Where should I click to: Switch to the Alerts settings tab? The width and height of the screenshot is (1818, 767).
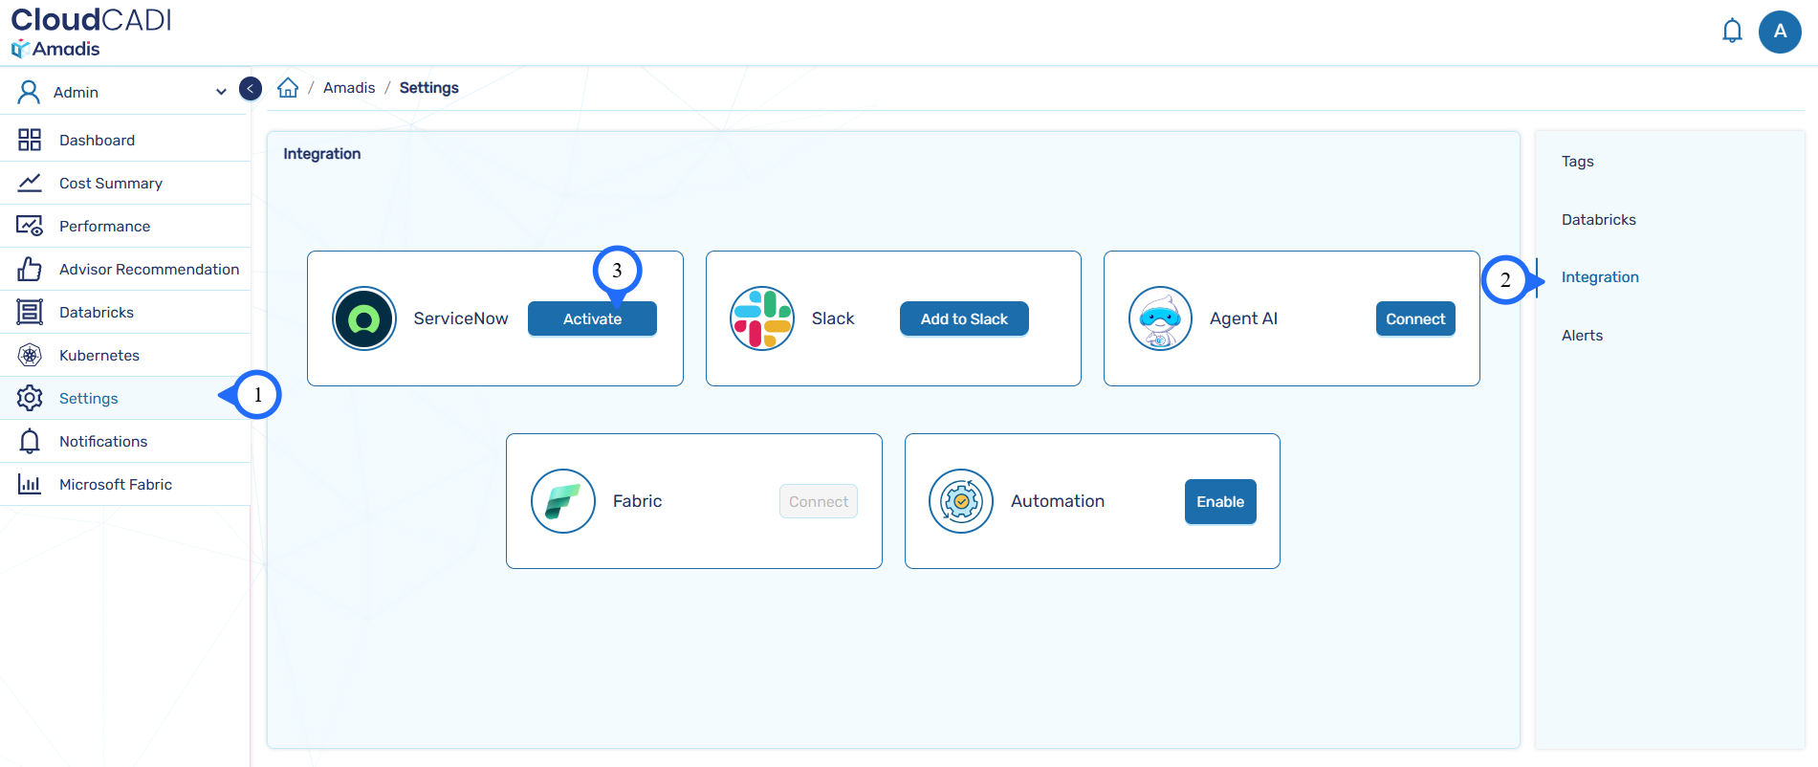point(1582,336)
